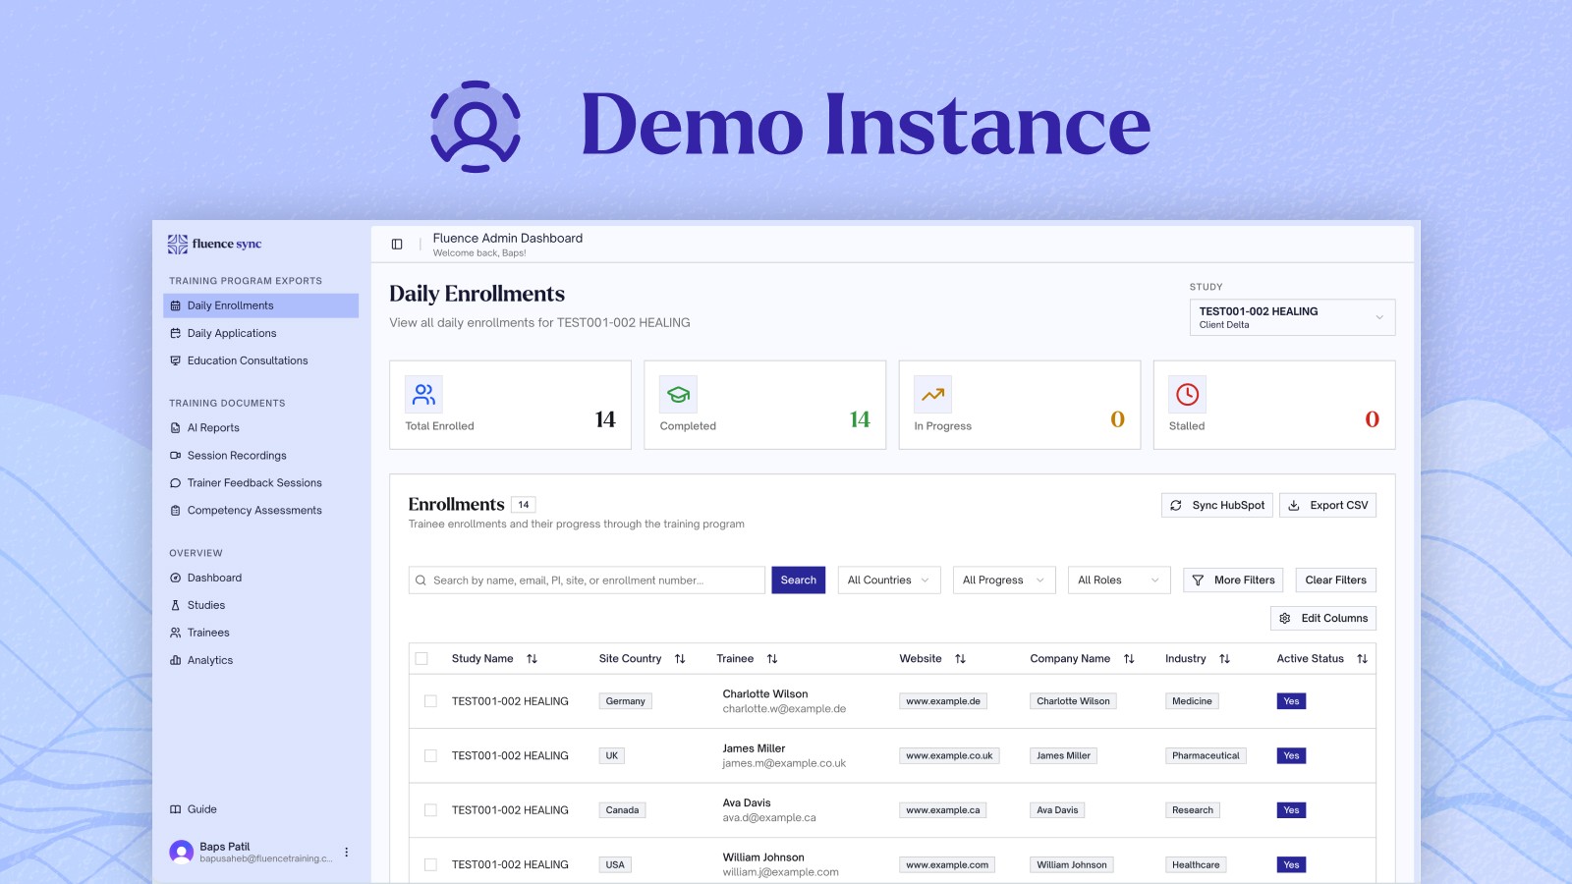Click the In Progress trend icon

click(932, 395)
